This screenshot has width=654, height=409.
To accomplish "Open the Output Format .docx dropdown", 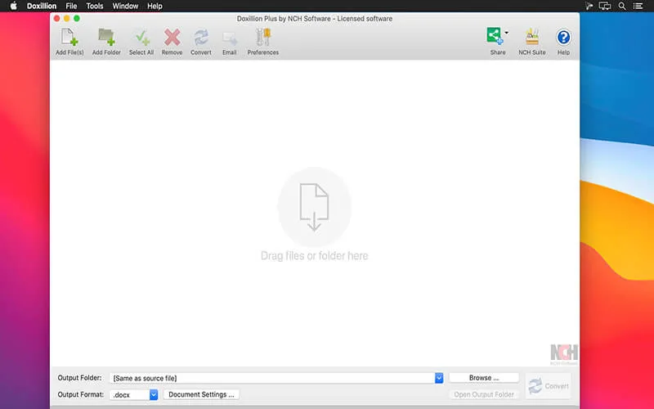I will (134, 394).
